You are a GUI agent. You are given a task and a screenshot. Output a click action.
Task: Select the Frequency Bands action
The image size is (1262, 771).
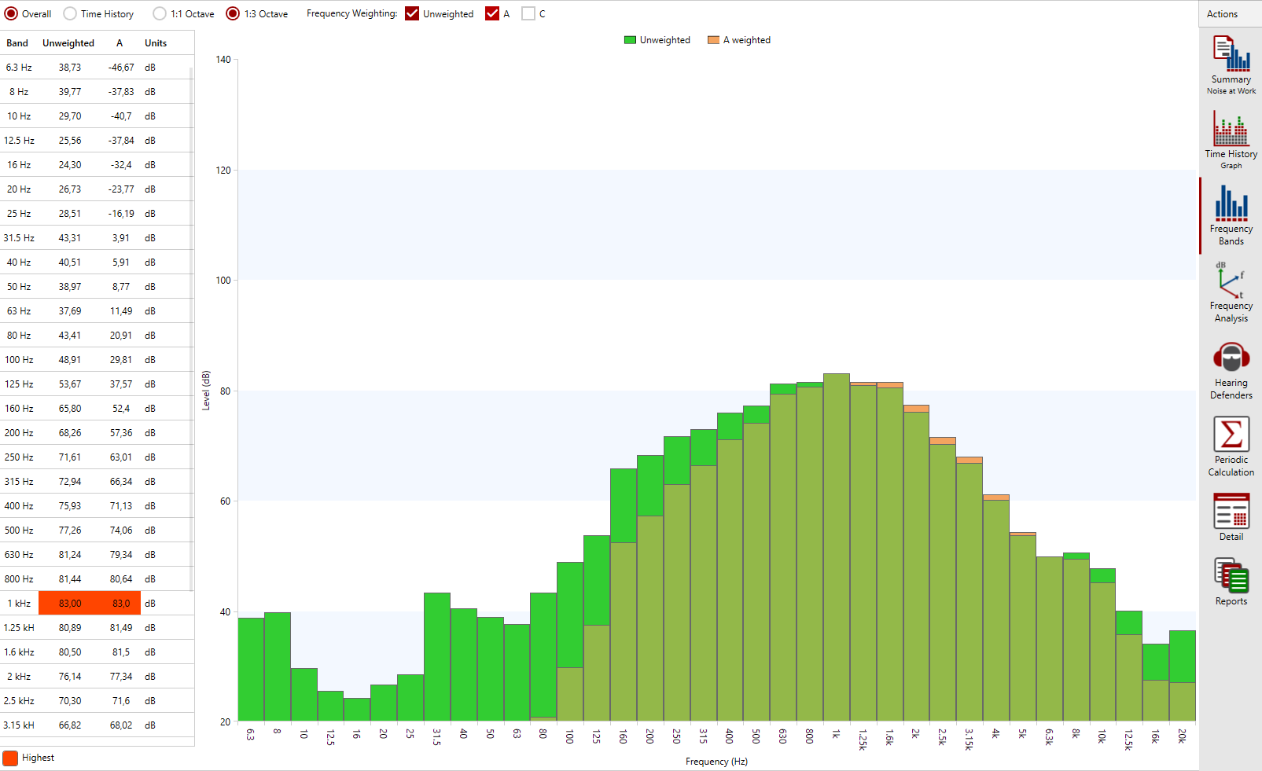[1231, 215]
